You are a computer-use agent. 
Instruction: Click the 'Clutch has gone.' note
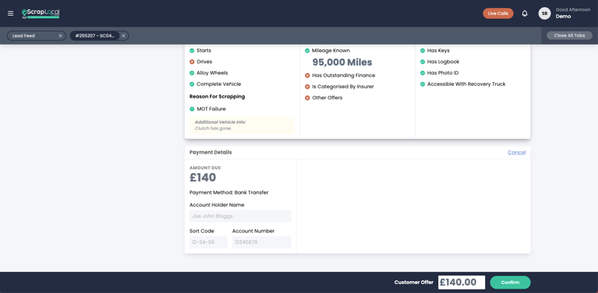[x=213, y=128]
